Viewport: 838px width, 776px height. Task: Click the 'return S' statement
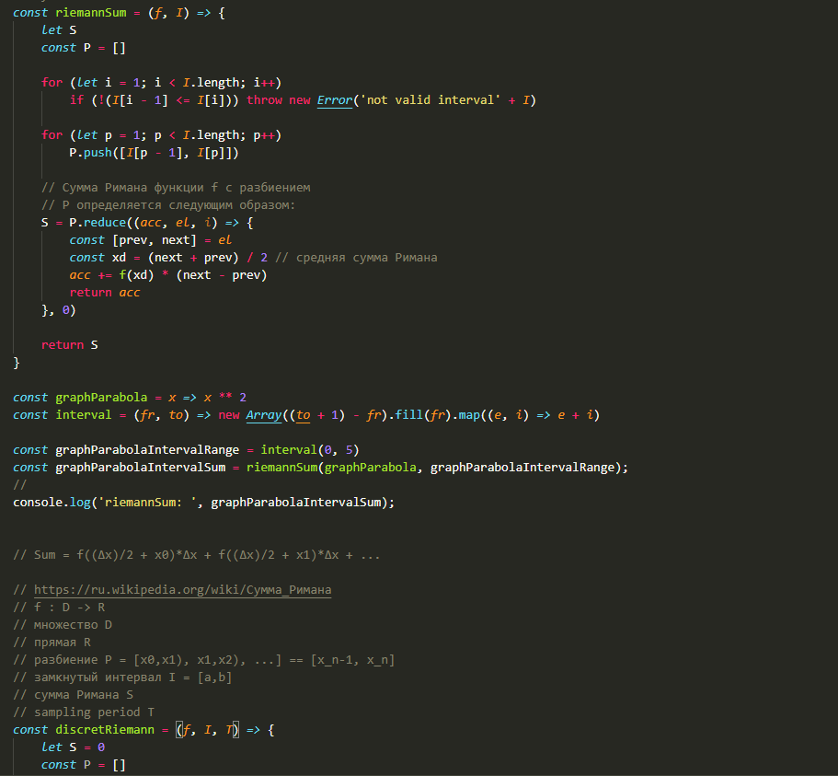pyautogui.click(x=70, y=345)
